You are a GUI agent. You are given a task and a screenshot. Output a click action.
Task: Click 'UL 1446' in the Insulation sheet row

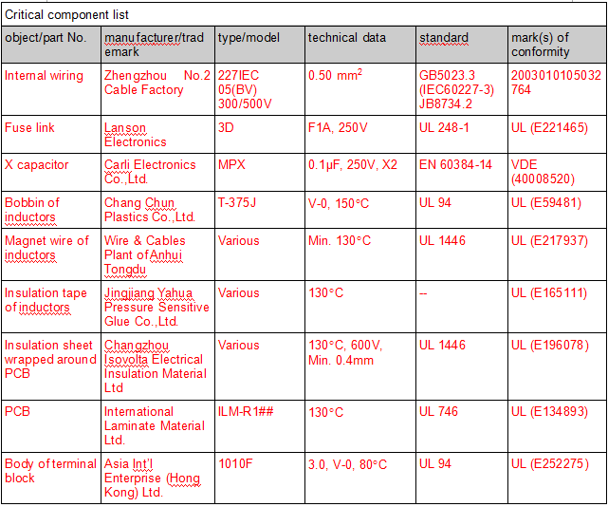[x=462, y=366]
